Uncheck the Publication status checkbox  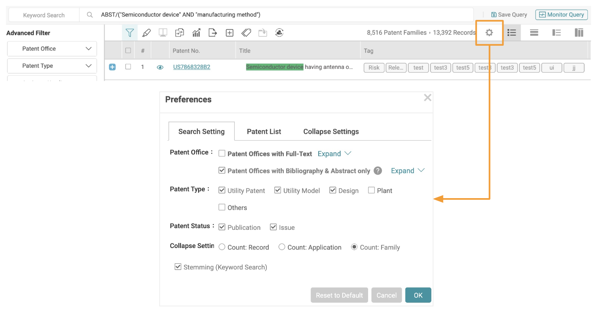pyautogui.click(x=222, y=227)
